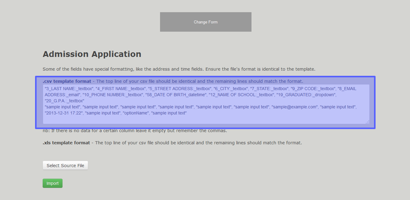The image size is (410, 200).
Task: Click the special formatting instruction paragraph
Action: tap(179, 69)
